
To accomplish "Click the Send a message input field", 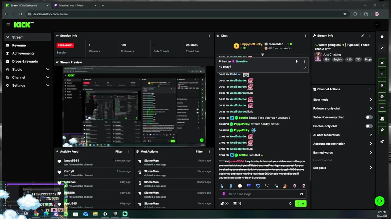I will 263,194.
